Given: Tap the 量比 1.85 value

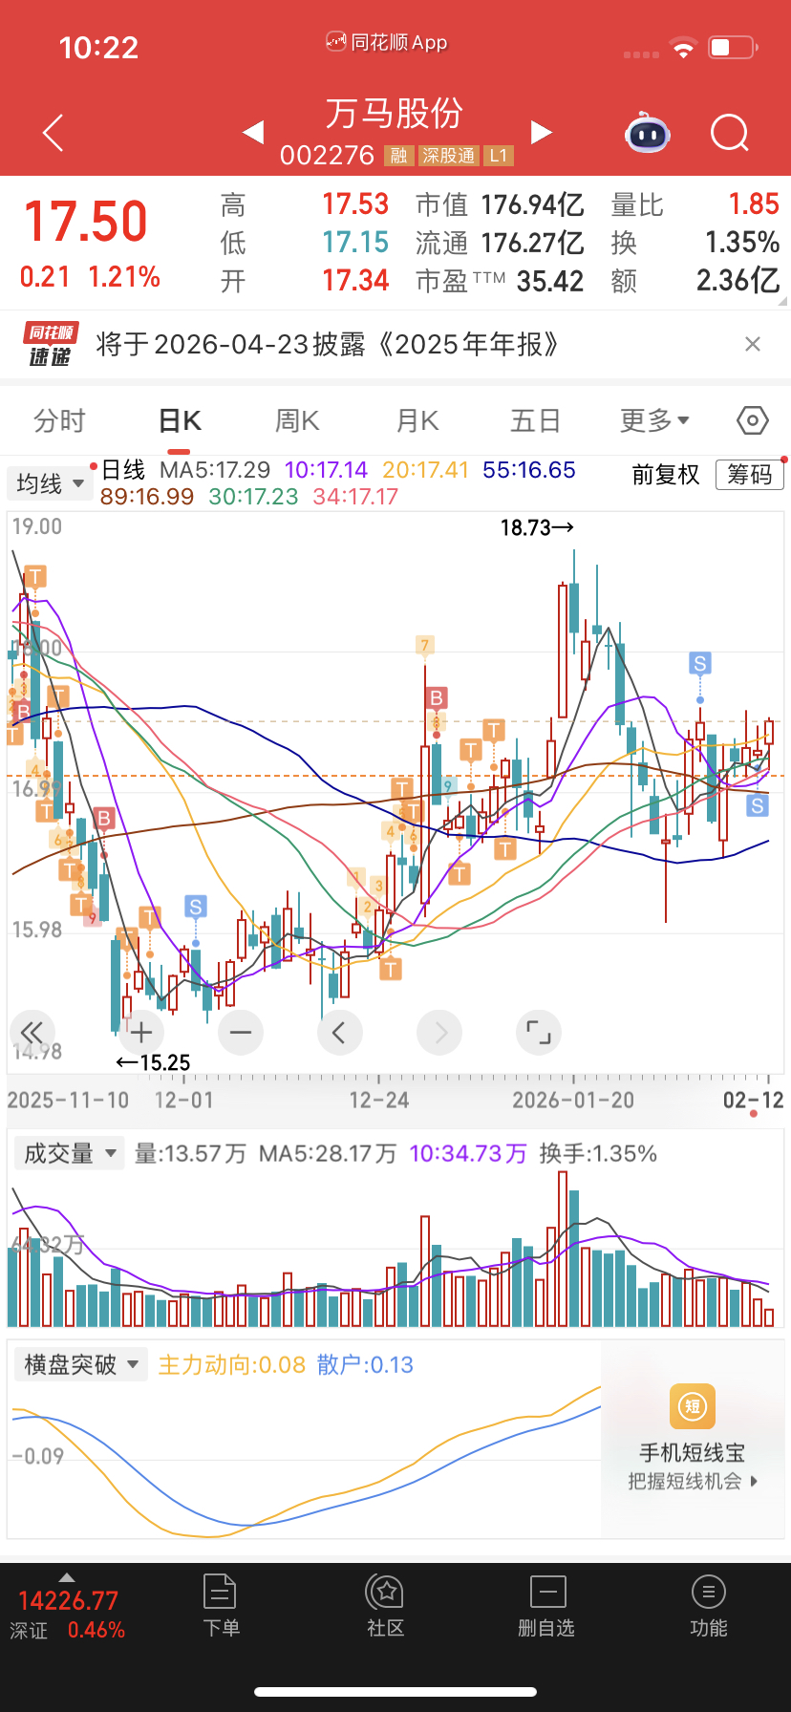Looking at the screenshot, I should tap(754, 204).
